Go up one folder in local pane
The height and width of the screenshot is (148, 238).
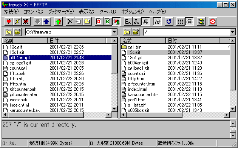tap(9, 32)
